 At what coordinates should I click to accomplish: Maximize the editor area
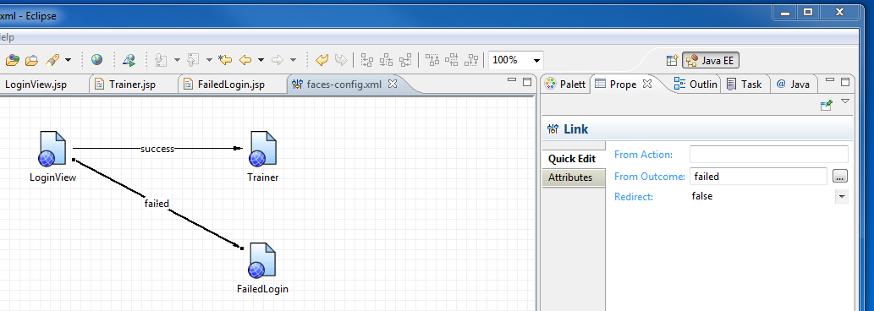click(527, 82)
